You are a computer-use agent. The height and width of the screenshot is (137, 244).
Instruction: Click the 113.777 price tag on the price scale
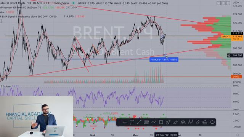[237, 33]
